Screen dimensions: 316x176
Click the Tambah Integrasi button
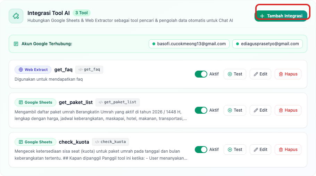[281, 16]
